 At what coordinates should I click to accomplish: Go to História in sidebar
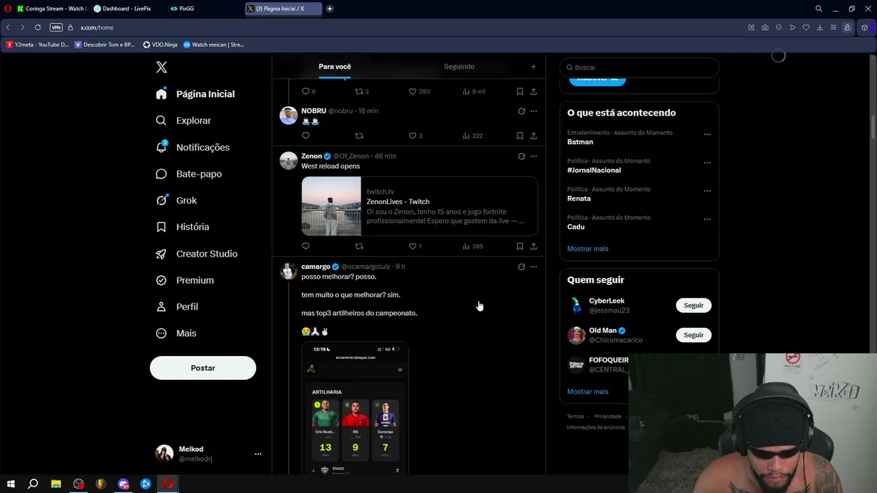pos(182,227)
